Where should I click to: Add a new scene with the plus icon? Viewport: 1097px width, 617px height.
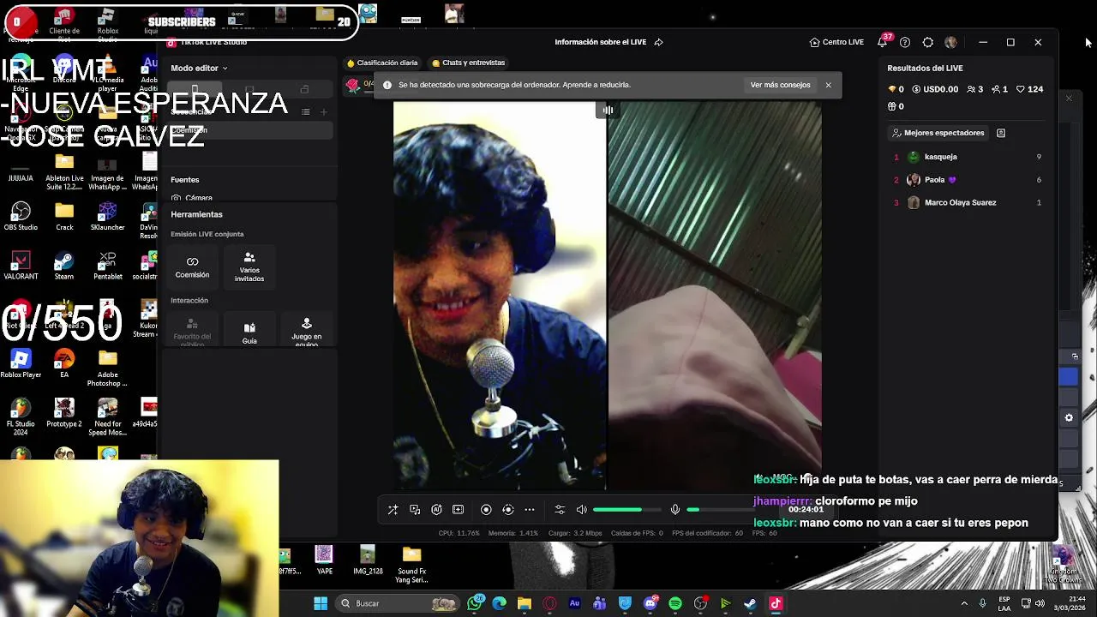click(323, 112)
